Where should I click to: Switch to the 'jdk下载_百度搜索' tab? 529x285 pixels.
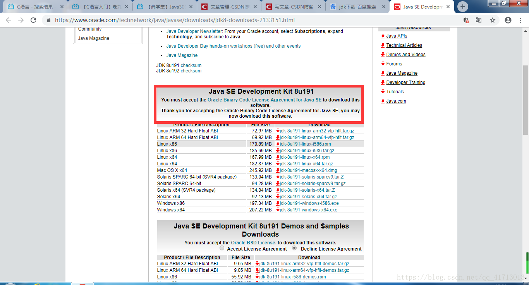[357, 7]
